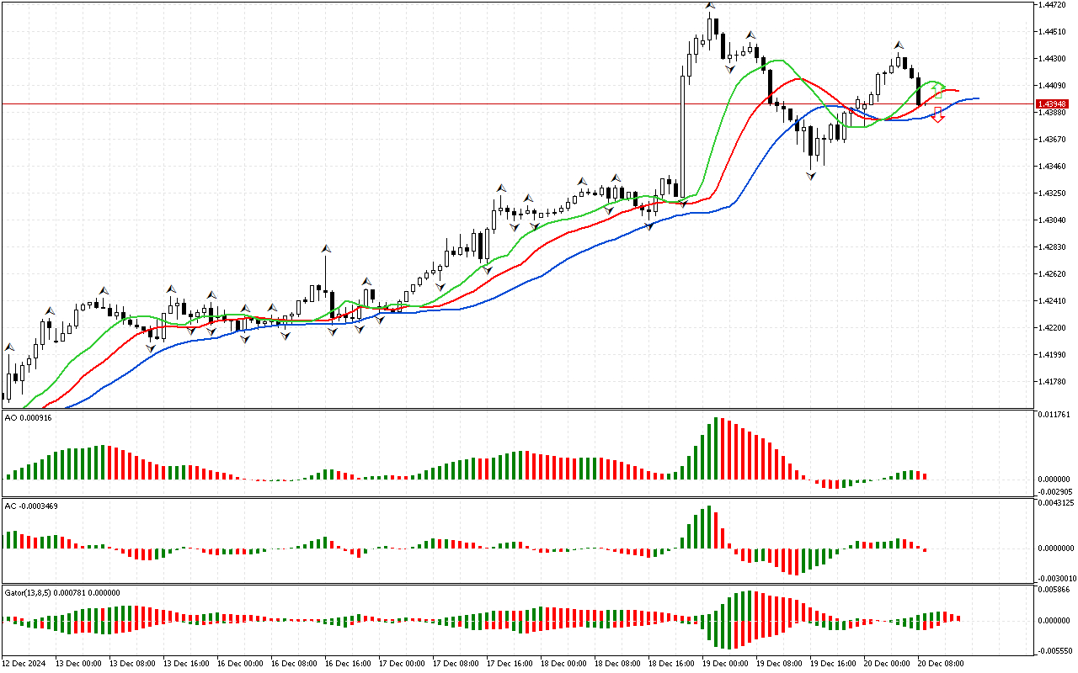This screenshot has width=1078, height=673.
Task: Click the 1.42410 price scale label
Action: click(1053, 301)
